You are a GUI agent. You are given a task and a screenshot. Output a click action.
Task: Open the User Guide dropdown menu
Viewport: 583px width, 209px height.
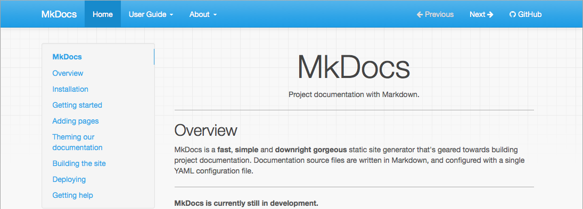click(151, 14)
